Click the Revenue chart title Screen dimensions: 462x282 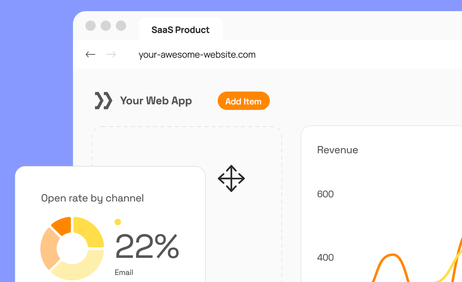(x=338, y=150)
